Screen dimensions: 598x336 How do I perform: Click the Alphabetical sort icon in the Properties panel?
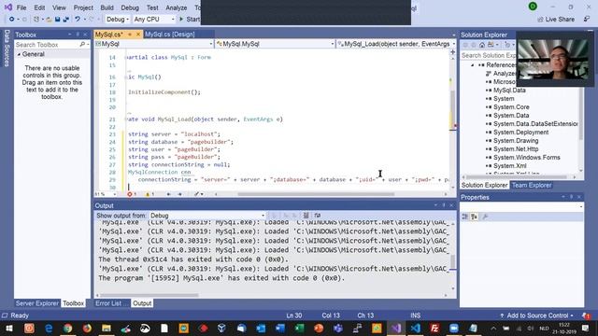tap(474, 217)
